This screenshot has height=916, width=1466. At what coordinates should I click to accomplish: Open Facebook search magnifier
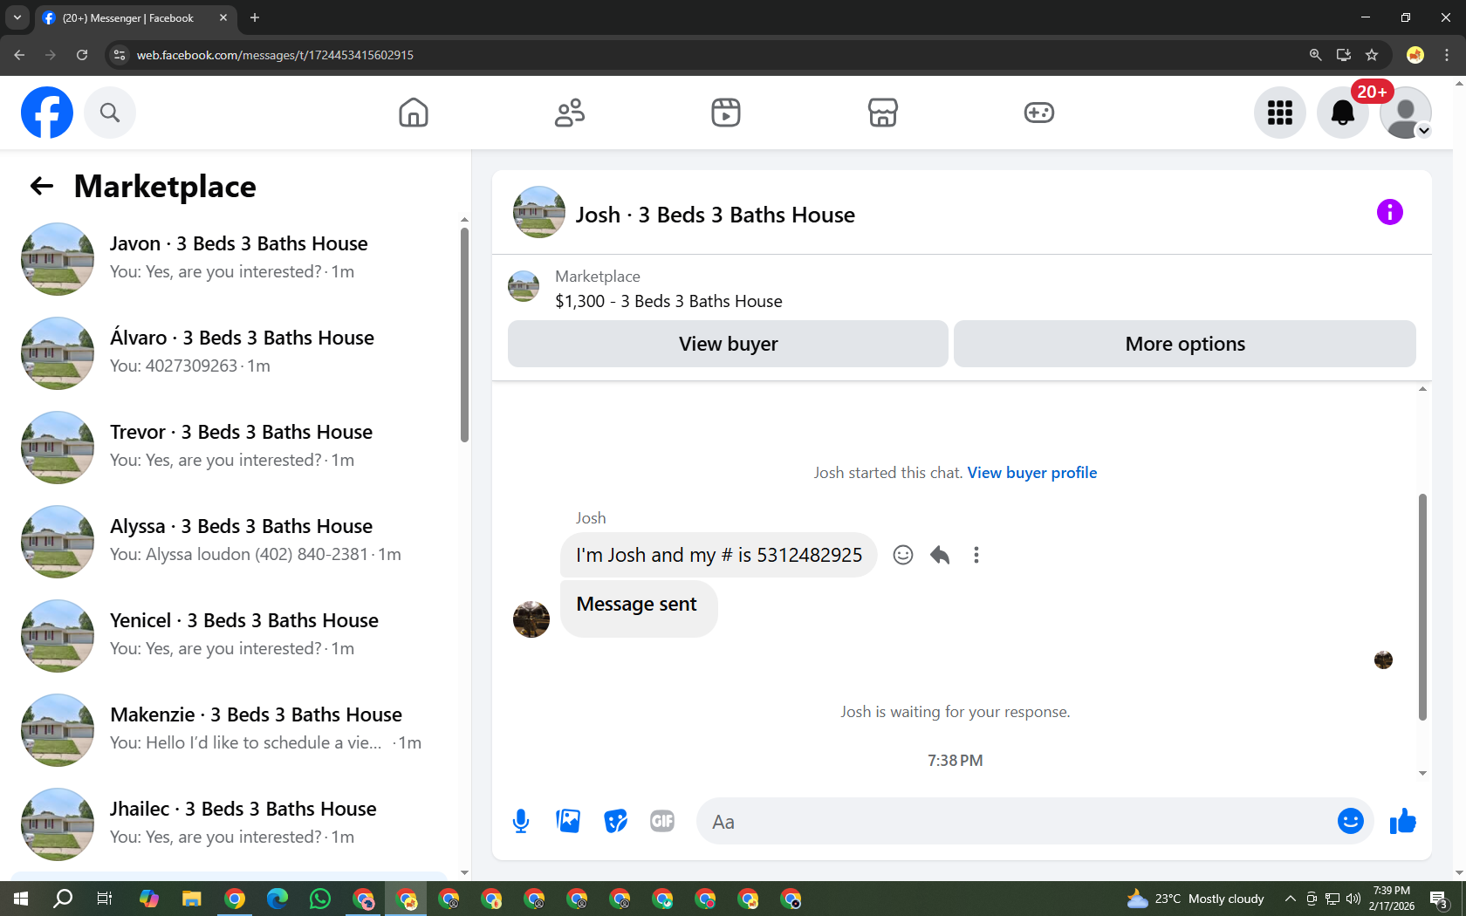110,113
